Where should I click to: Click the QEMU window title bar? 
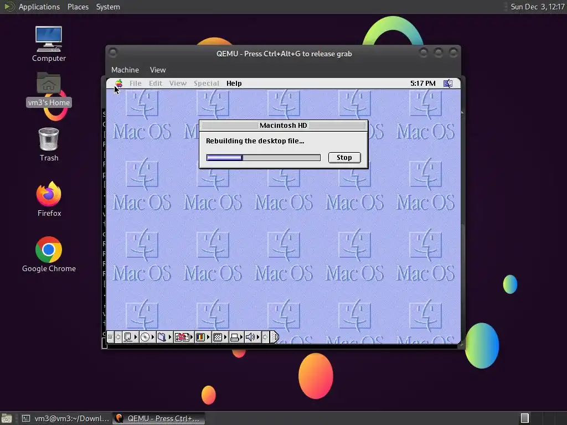284,54
